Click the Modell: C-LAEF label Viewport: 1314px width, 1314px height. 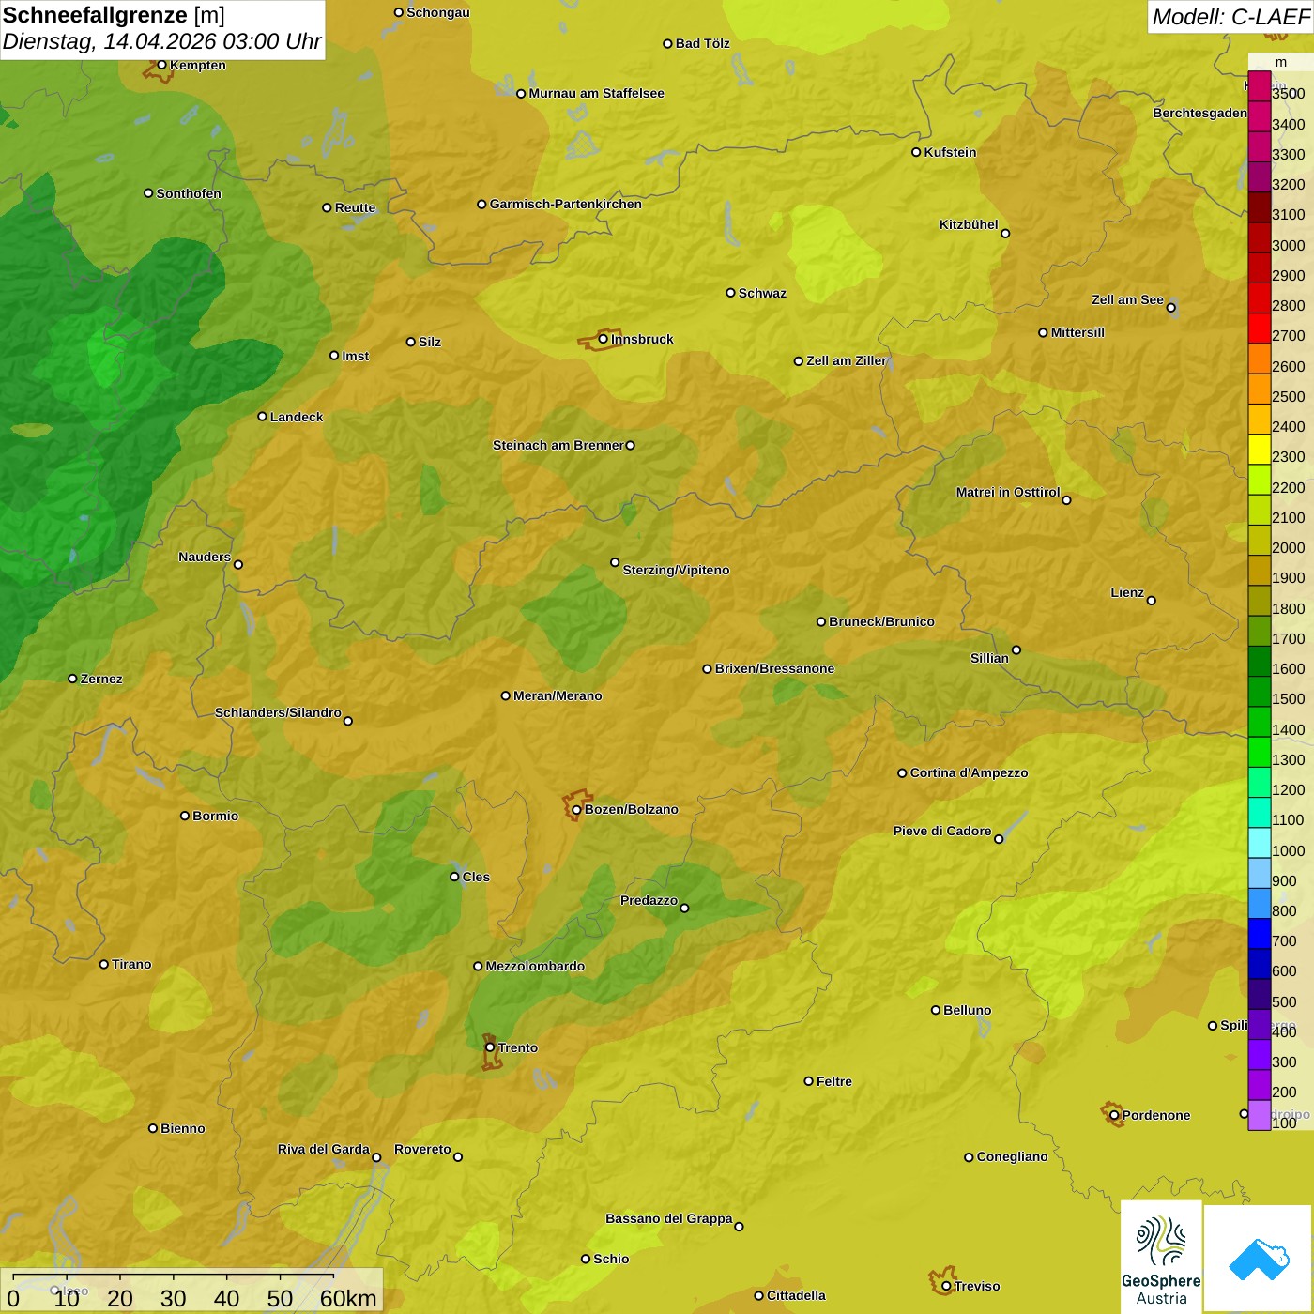coord(1230,17)
